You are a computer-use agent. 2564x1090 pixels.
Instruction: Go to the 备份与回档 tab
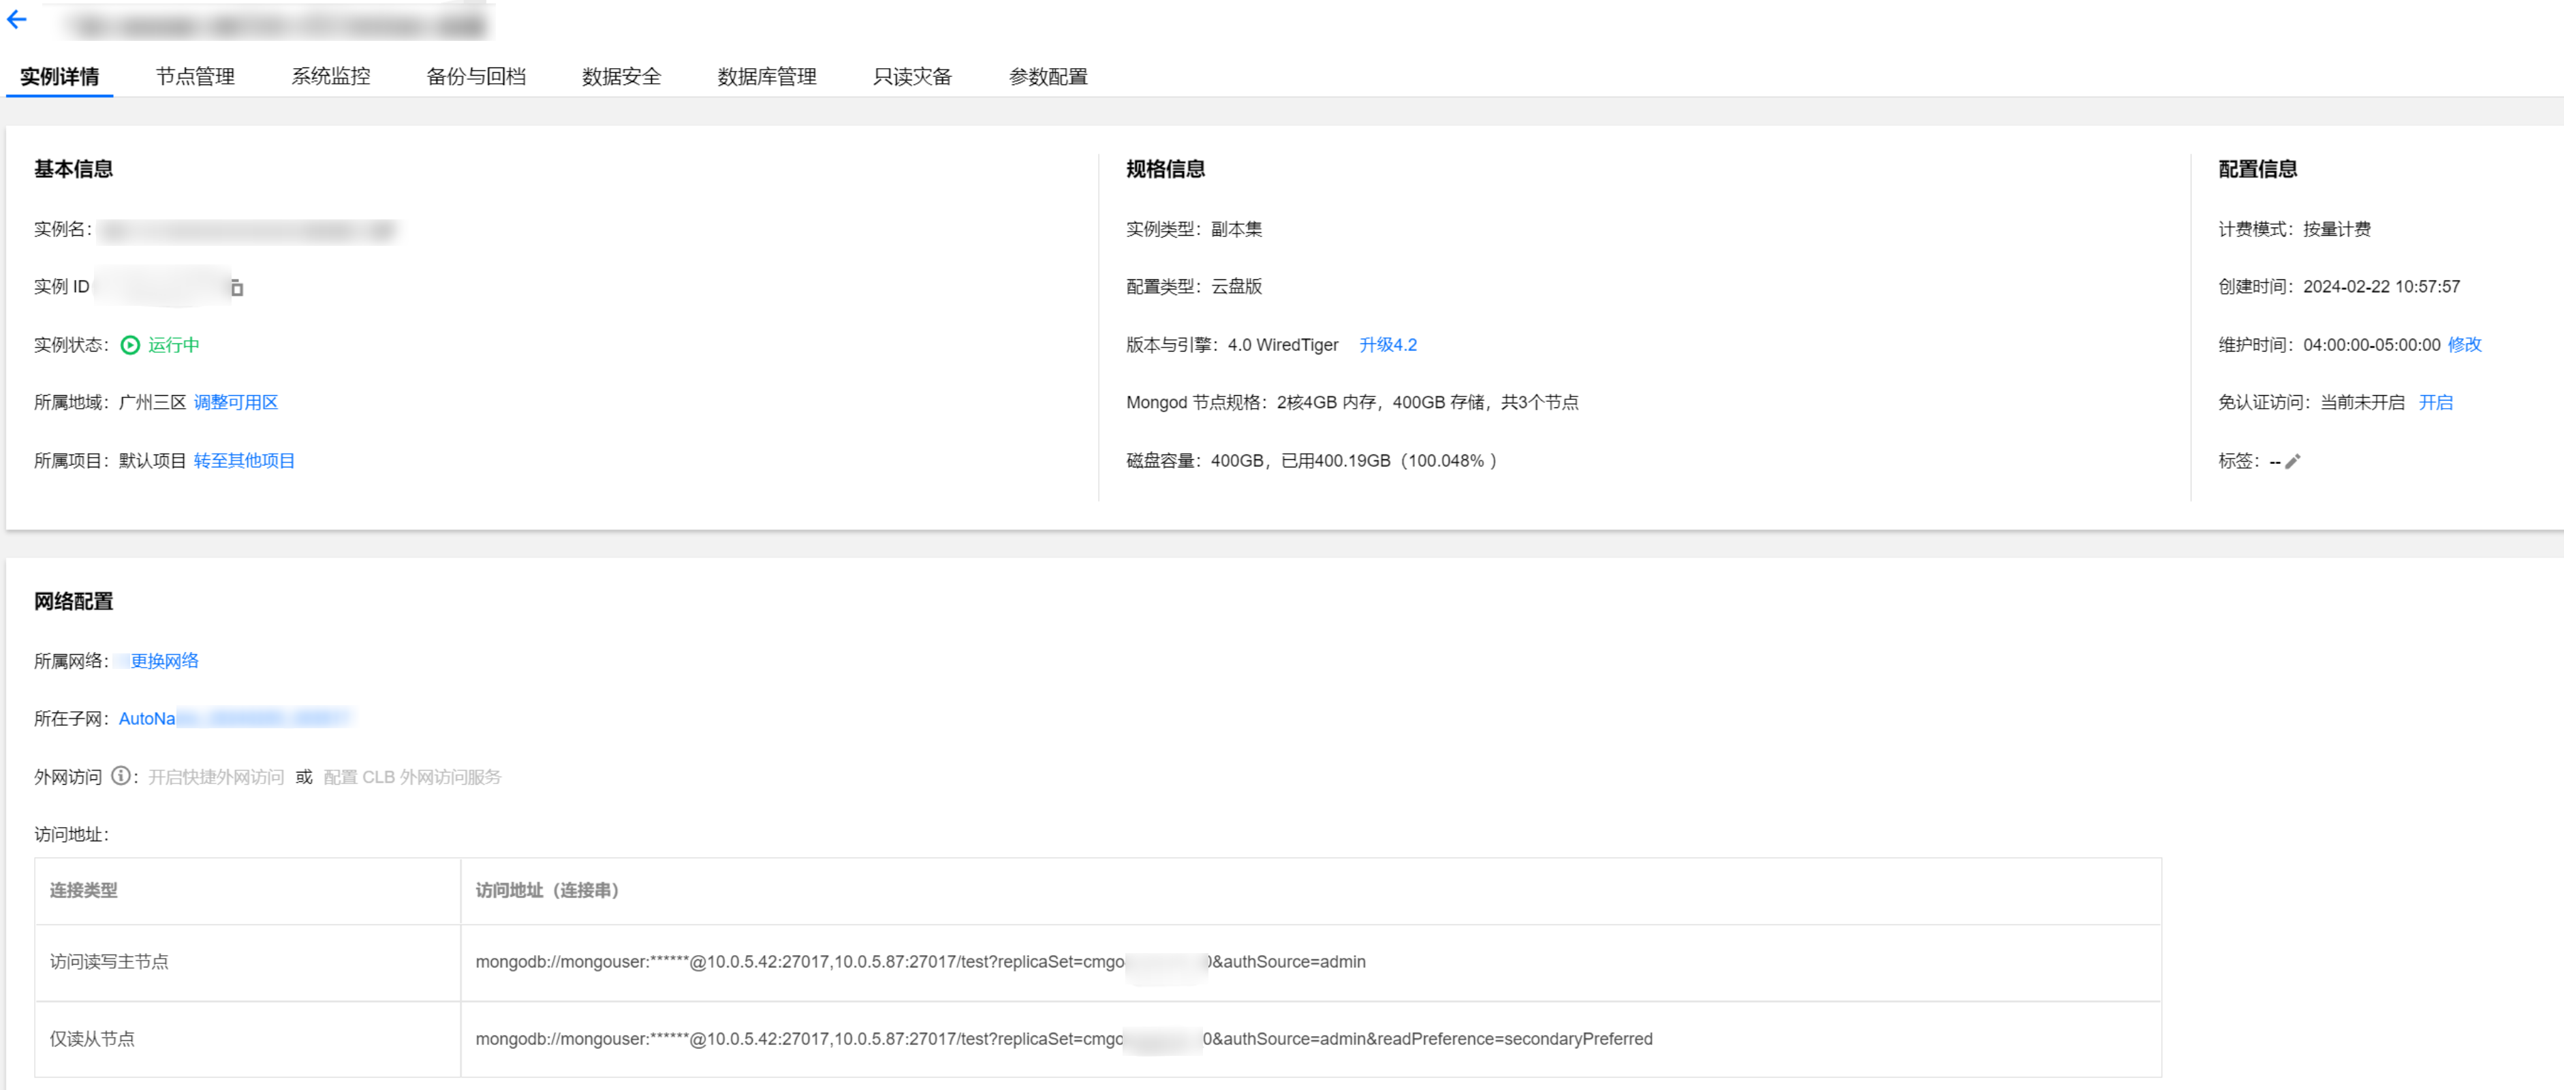[x=475, y=77]
